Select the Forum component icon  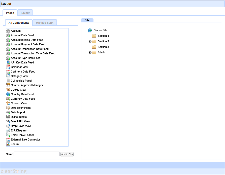pyautogui.click(x=8, y=144)
